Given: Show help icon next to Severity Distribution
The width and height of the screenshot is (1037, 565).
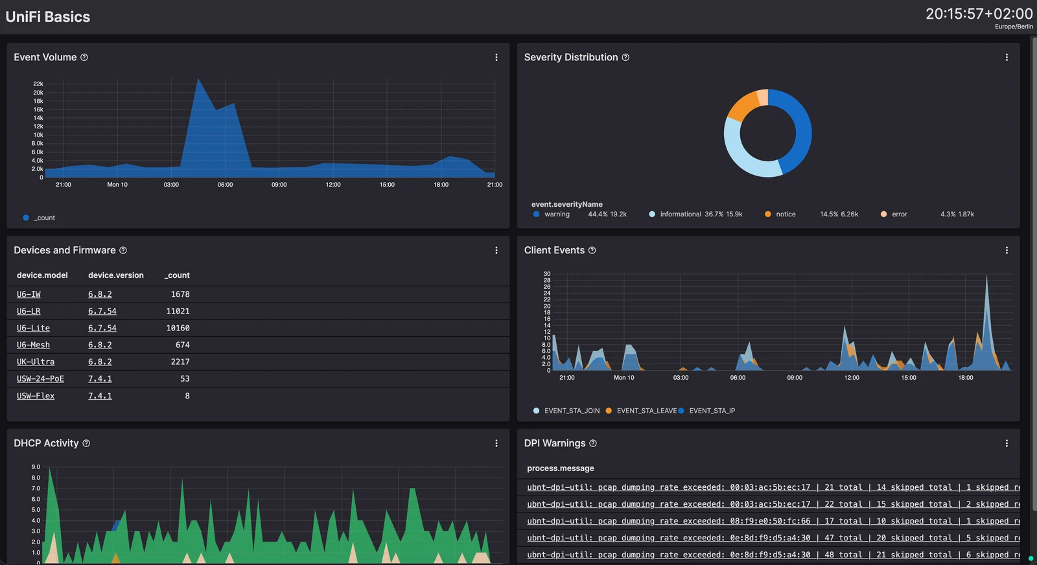Looking at the screenshot, I should click(x=625, y=58).
